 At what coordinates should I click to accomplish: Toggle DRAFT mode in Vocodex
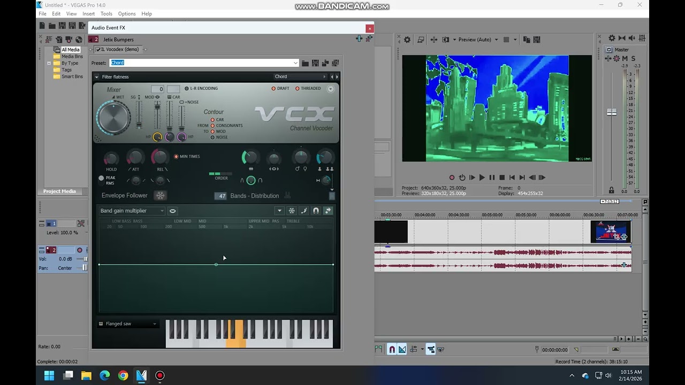pyautogui.click(x=273, y=89)
